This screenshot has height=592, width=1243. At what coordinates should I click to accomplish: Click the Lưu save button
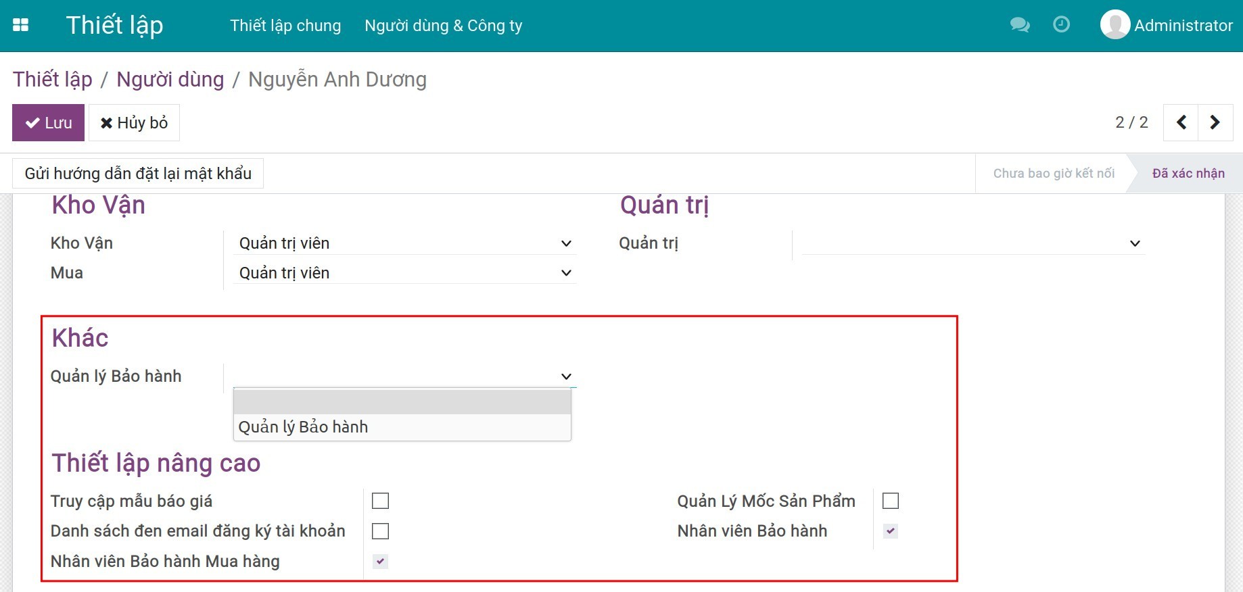48,122
